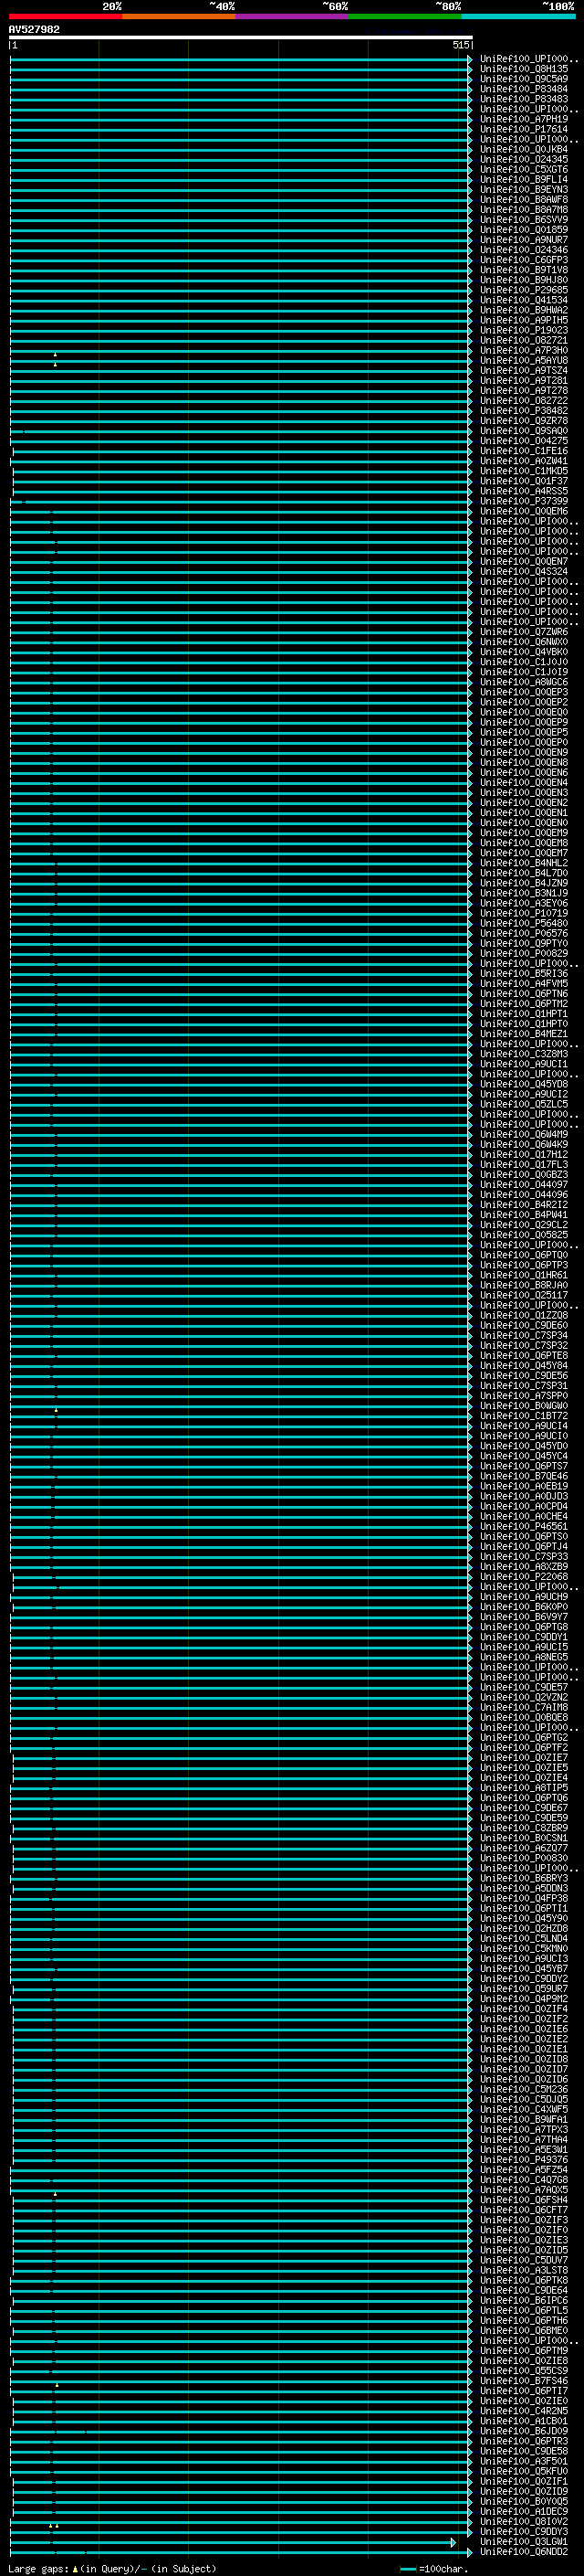
Task: Select label UniRef100_B7FS46
Action: point(524,2381)
